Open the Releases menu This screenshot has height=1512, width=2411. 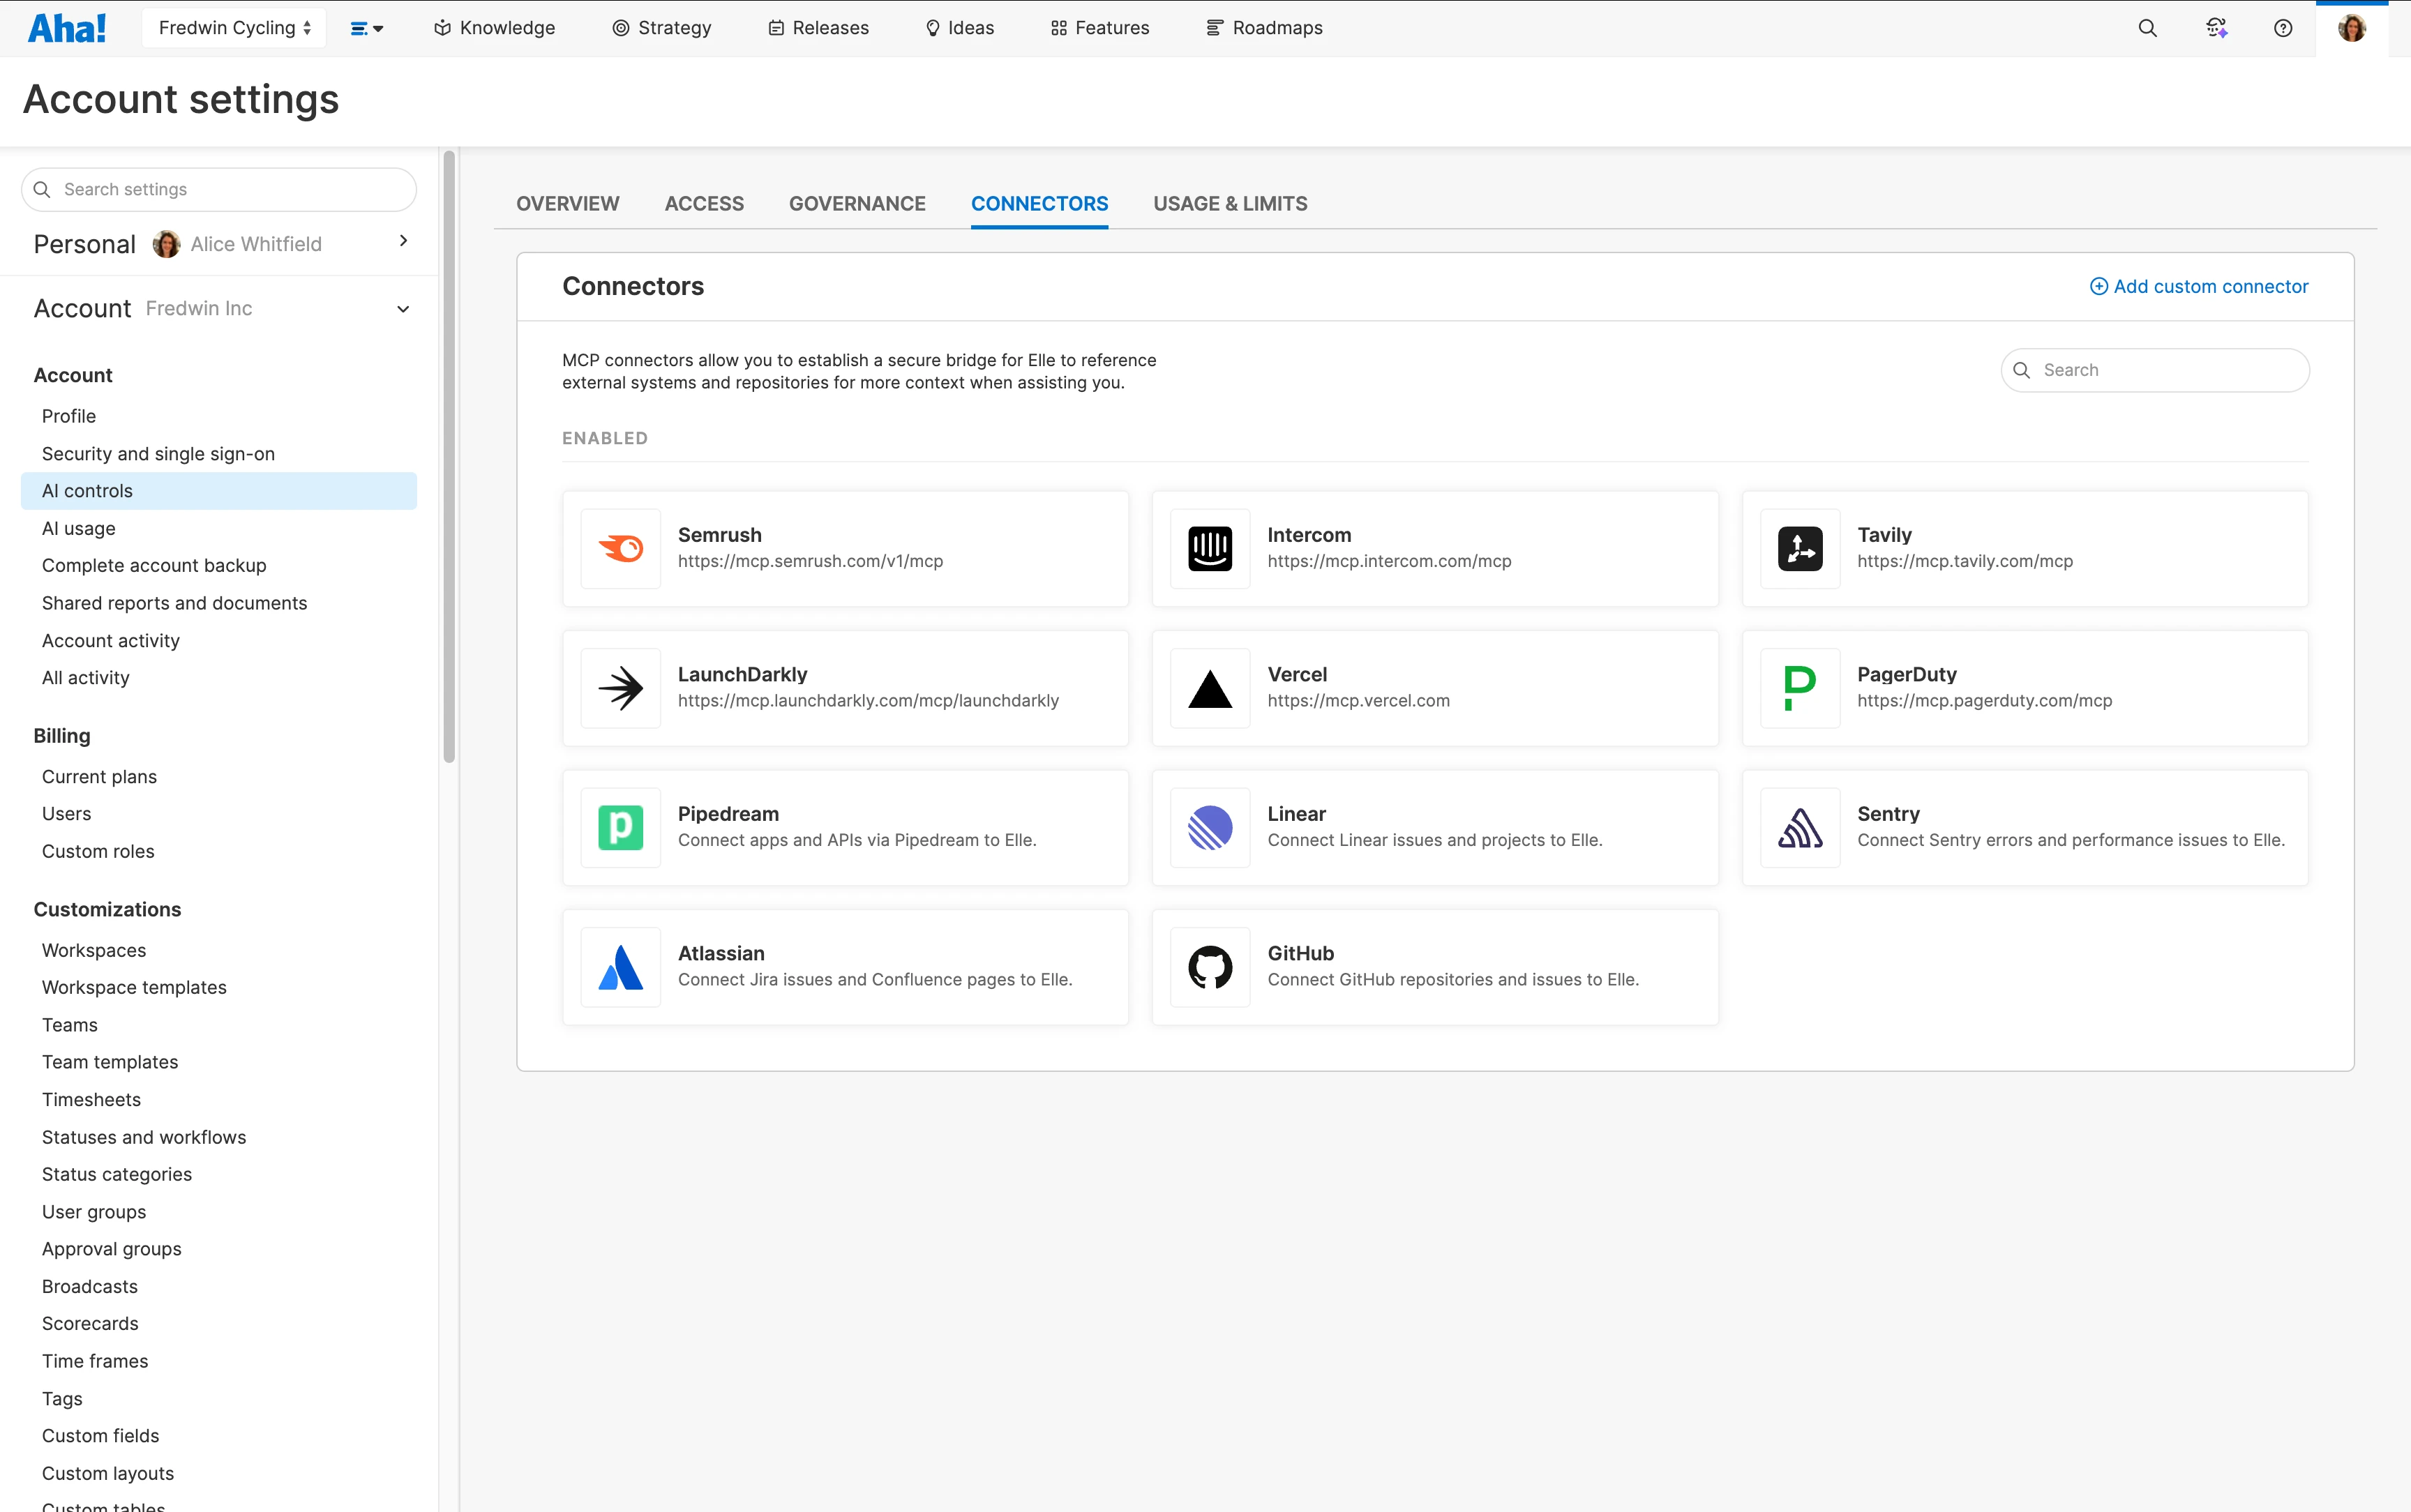tap(818, 28)
